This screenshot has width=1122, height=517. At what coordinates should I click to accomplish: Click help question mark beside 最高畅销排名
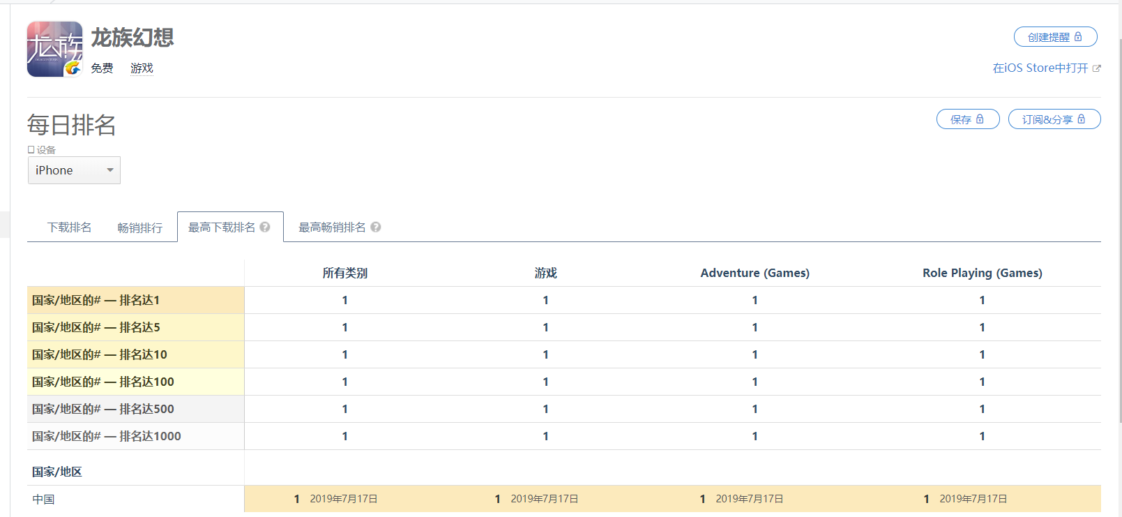pos(376,227)
